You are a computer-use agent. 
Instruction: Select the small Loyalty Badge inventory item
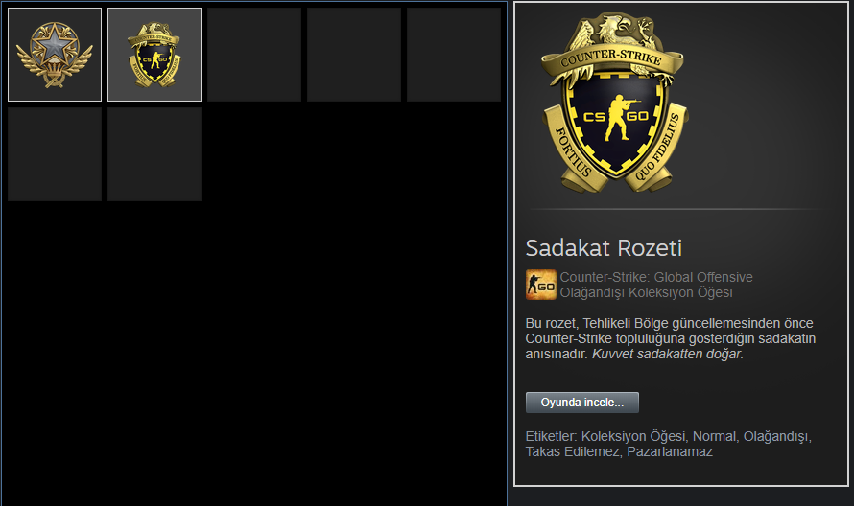click(x=154, y=55)
